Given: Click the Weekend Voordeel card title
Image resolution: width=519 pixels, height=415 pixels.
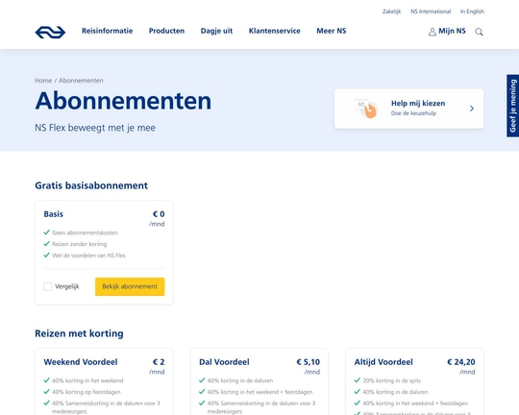Looking at the screenshot, I should click(x=81, y=362).
